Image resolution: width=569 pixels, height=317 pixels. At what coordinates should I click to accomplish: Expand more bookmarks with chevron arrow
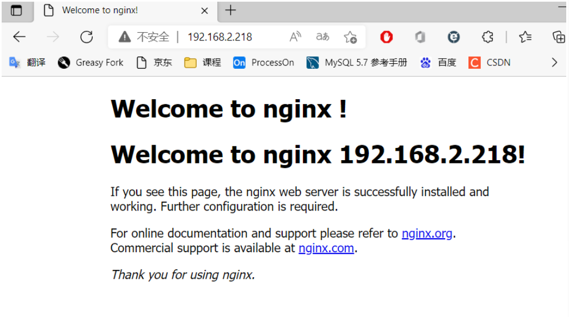click(x=555, y=63)
